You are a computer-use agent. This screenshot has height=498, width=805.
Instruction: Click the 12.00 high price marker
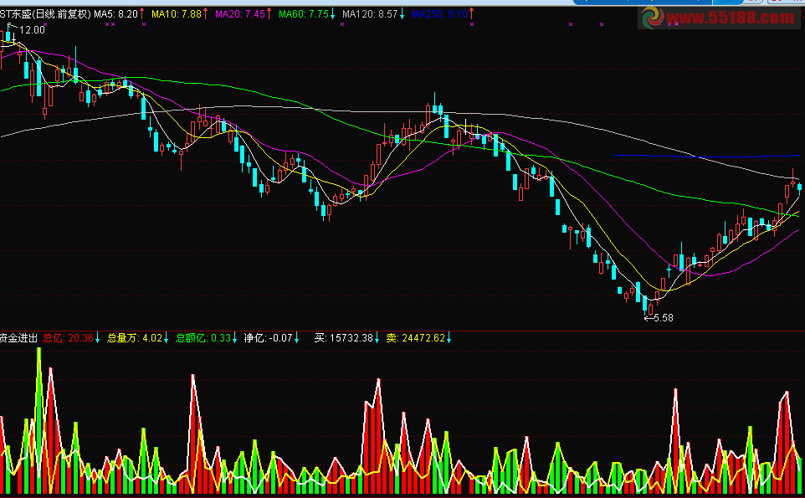point(30,29)
